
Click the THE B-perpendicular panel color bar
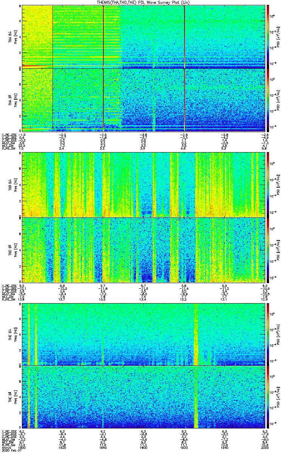pyautogui.click(x=268, y=334)
